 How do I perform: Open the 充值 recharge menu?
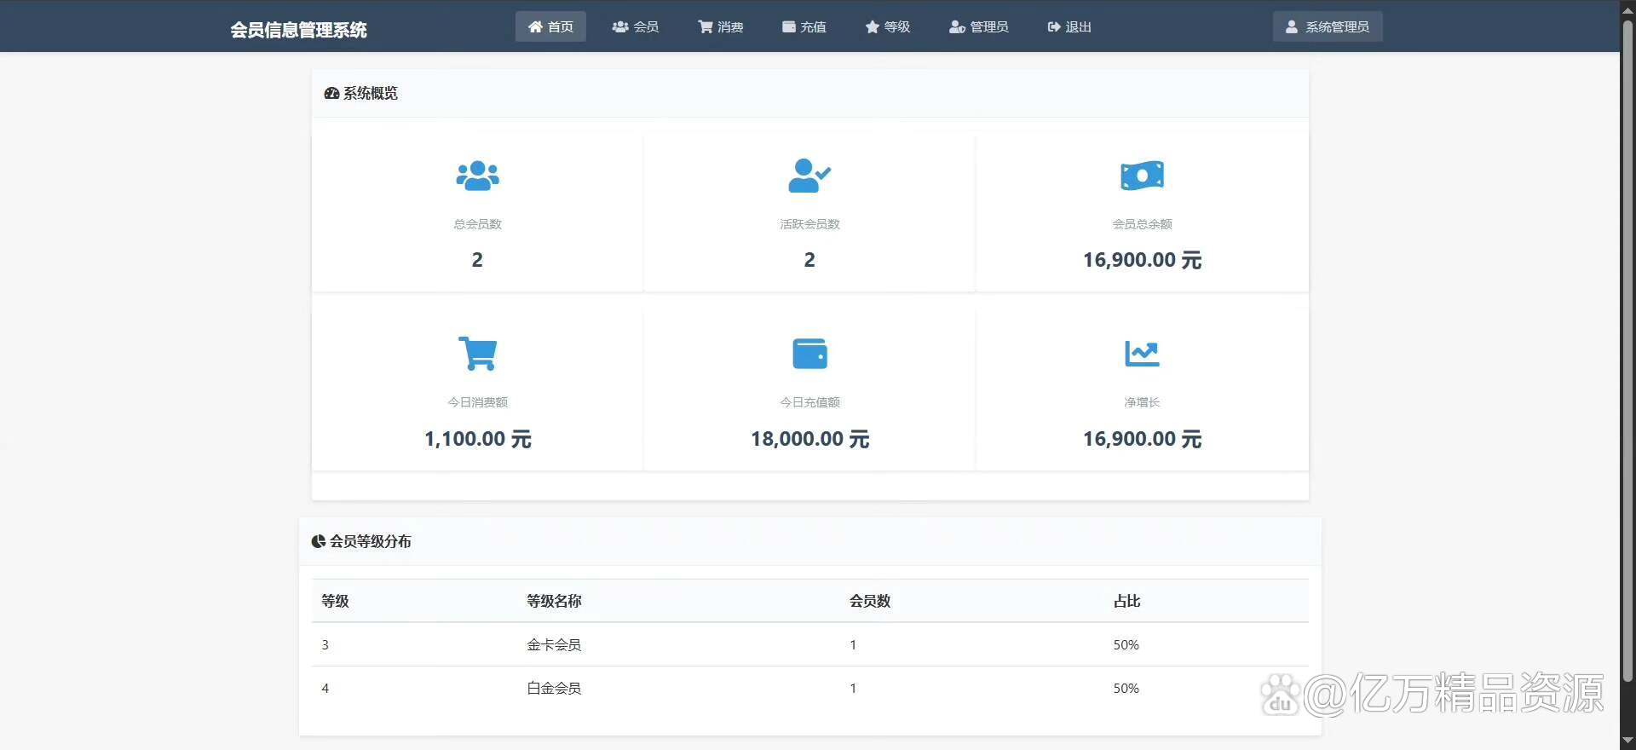804,26
